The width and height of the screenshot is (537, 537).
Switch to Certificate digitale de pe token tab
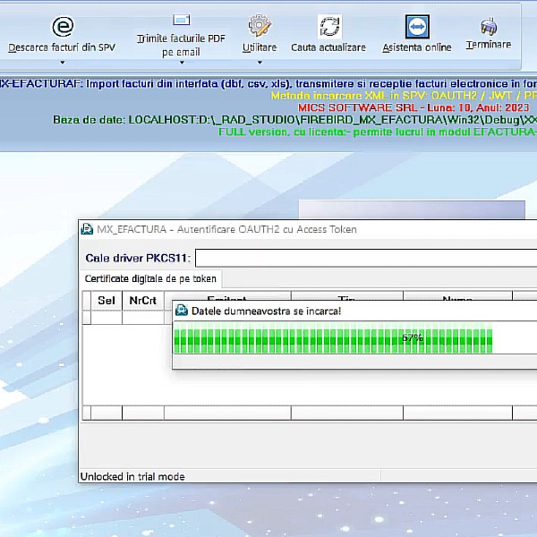(150, 278)
